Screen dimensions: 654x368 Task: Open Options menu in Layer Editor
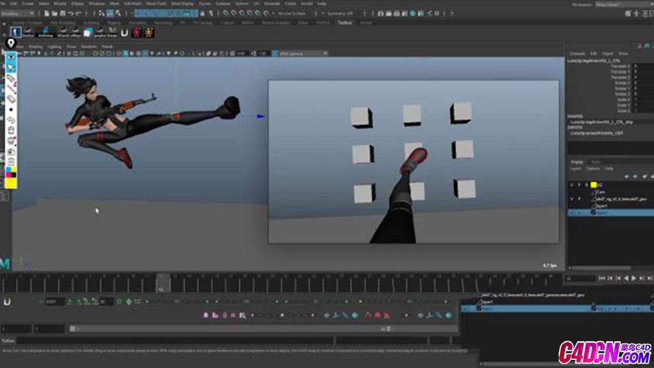click(x=593, y=168)
